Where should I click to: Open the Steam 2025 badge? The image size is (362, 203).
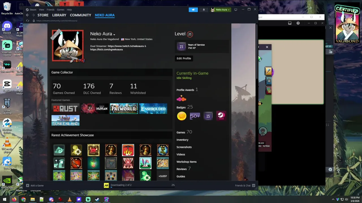coord(221,116)
